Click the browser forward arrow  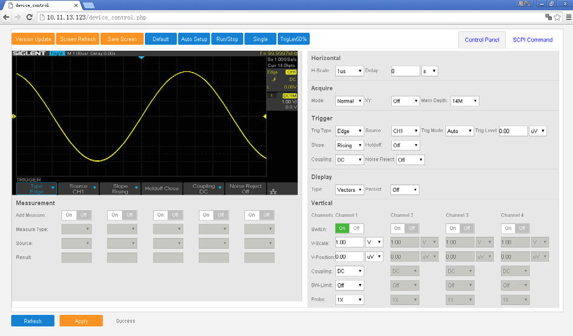click(18, 17)
